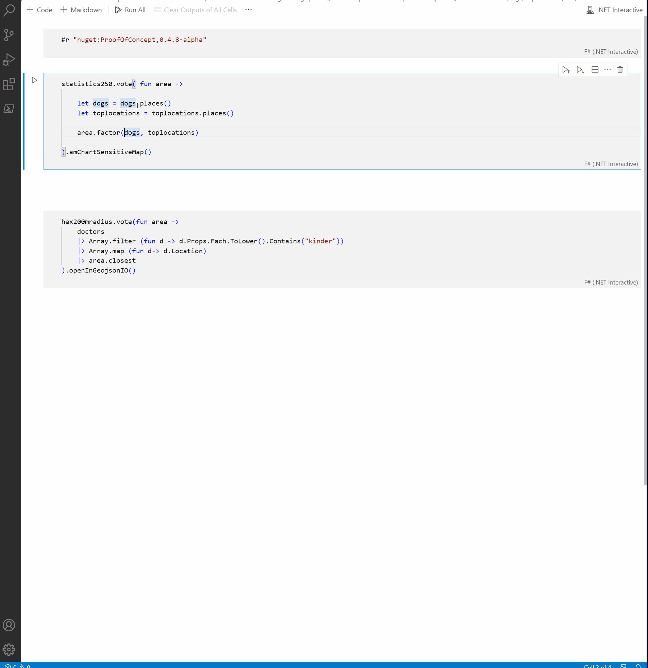Add a new Code cell
The width and height of the screenshot is (648, 668).
point(39,10)
